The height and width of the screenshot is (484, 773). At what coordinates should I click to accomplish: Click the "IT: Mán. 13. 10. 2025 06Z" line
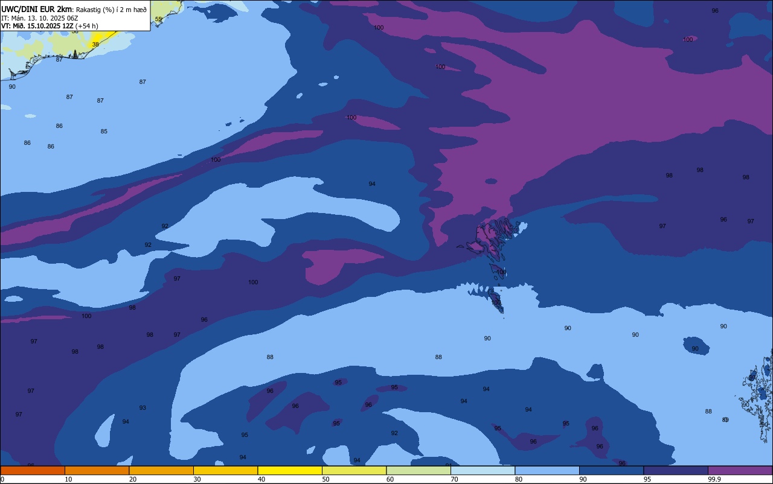(x=39, y=18)
